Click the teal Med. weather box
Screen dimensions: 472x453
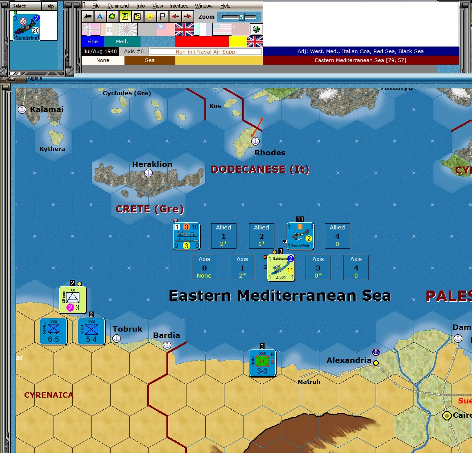click(x=122, y=42)
